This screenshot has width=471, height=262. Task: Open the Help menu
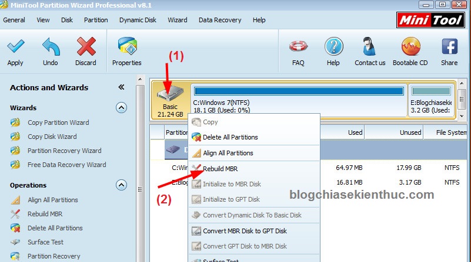[x=259, y=20]
